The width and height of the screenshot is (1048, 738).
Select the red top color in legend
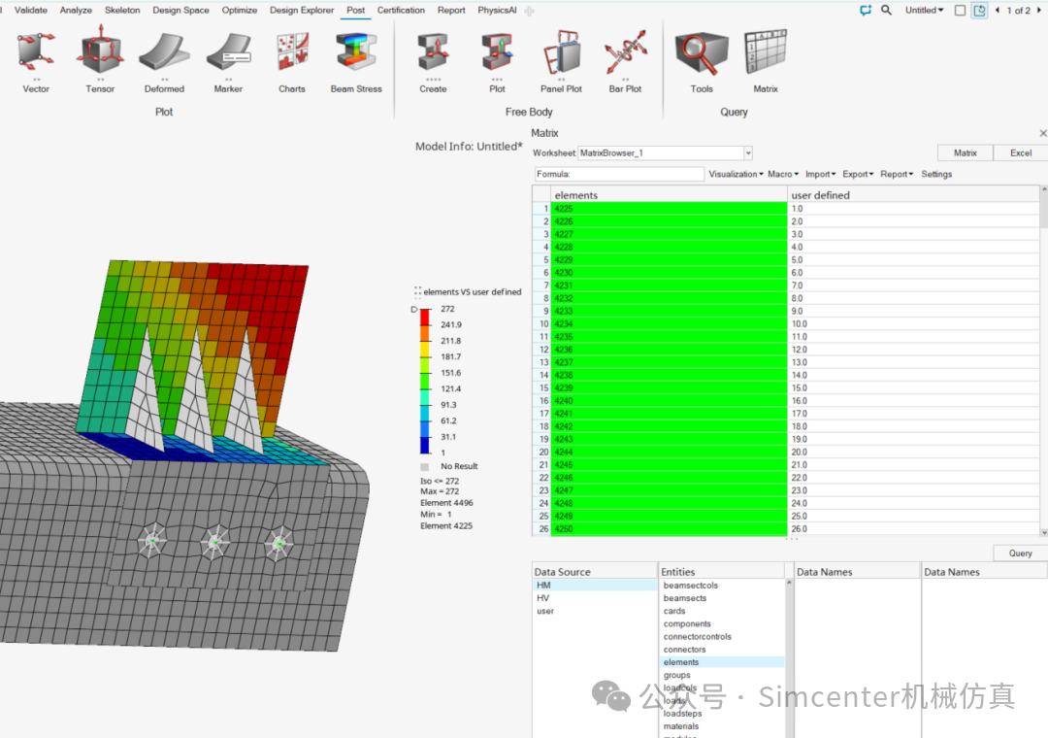[x=423, y=312]
